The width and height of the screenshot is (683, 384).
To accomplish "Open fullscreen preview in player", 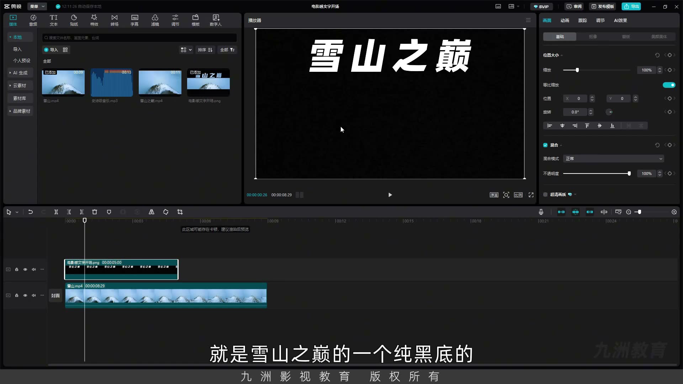I will (531, 195).
